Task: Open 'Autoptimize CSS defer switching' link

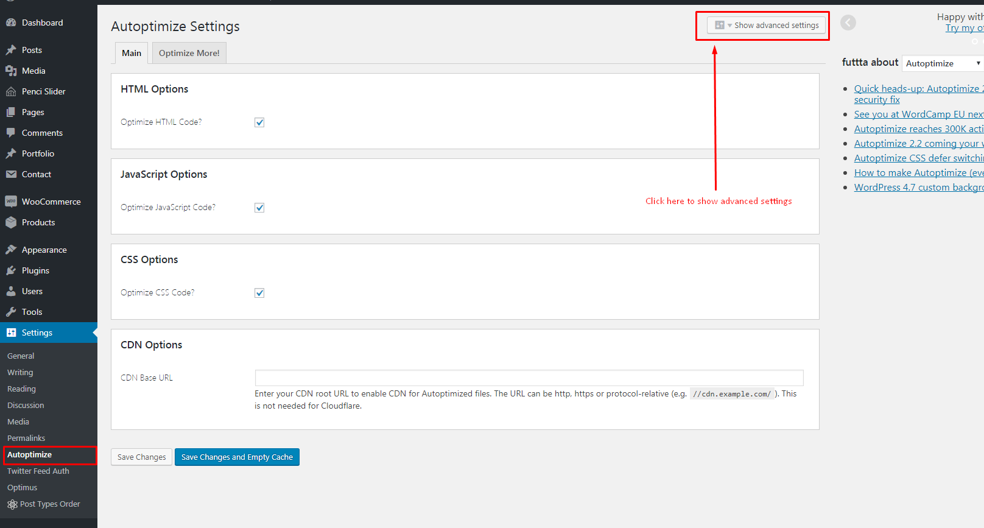Action: pyautogui.click(x=919, y=158)
